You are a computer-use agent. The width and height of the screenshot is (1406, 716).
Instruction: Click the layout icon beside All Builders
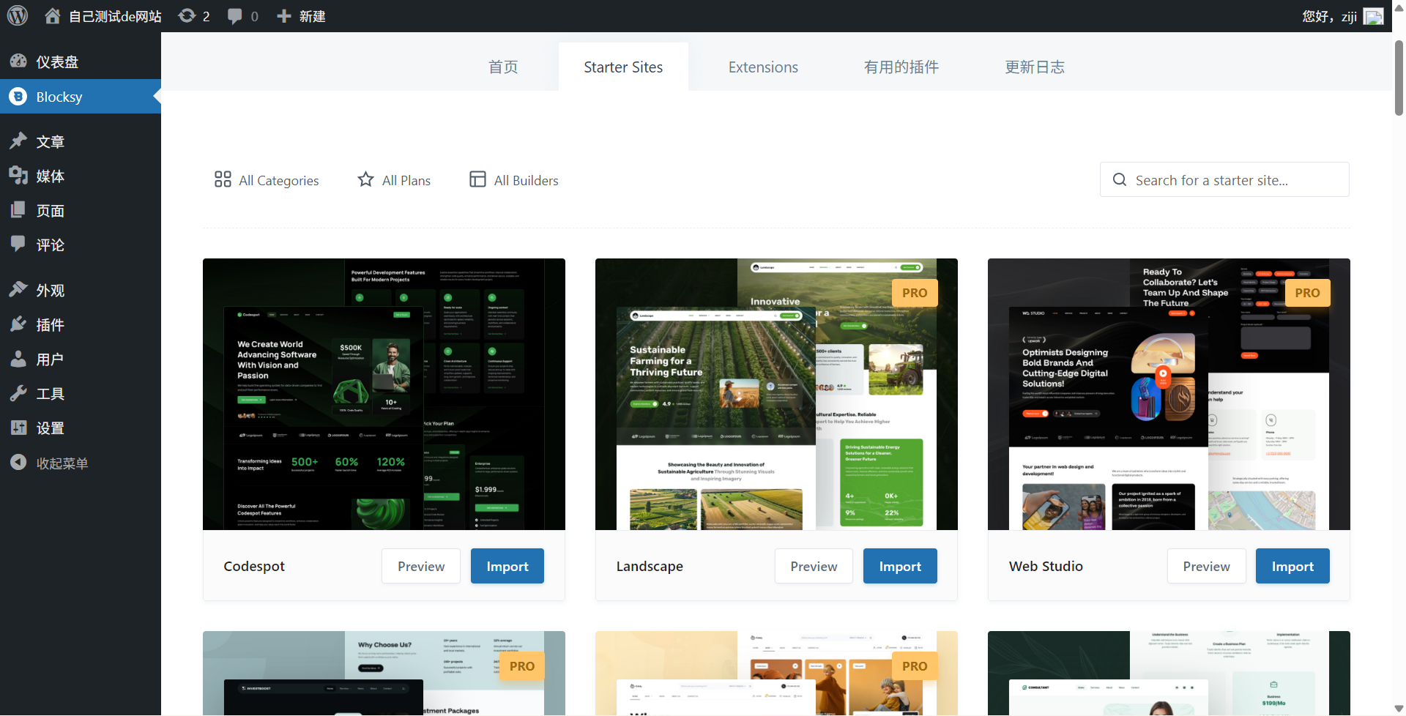[477, 179]
